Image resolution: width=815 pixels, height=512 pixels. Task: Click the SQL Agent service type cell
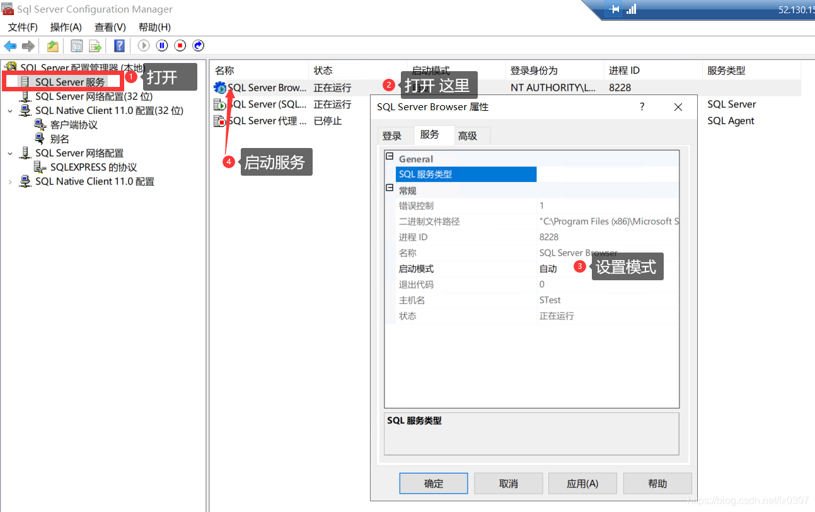pyautogui.click(x=731, y=121)
